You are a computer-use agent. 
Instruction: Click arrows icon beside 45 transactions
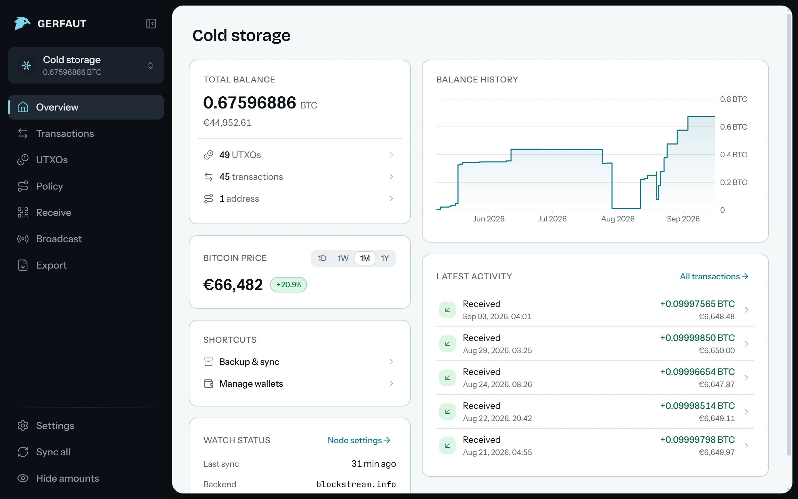click(x=209, y=177)
